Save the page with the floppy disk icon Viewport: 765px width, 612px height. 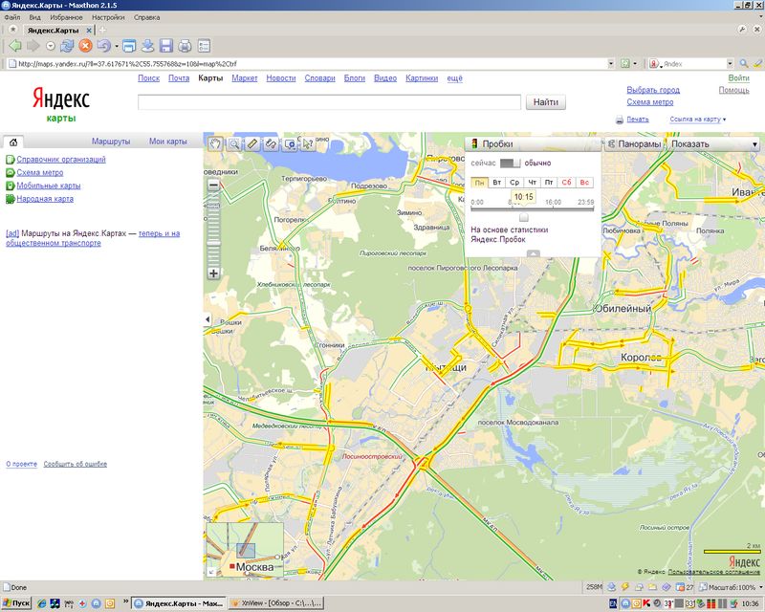(x=166, y=46)
